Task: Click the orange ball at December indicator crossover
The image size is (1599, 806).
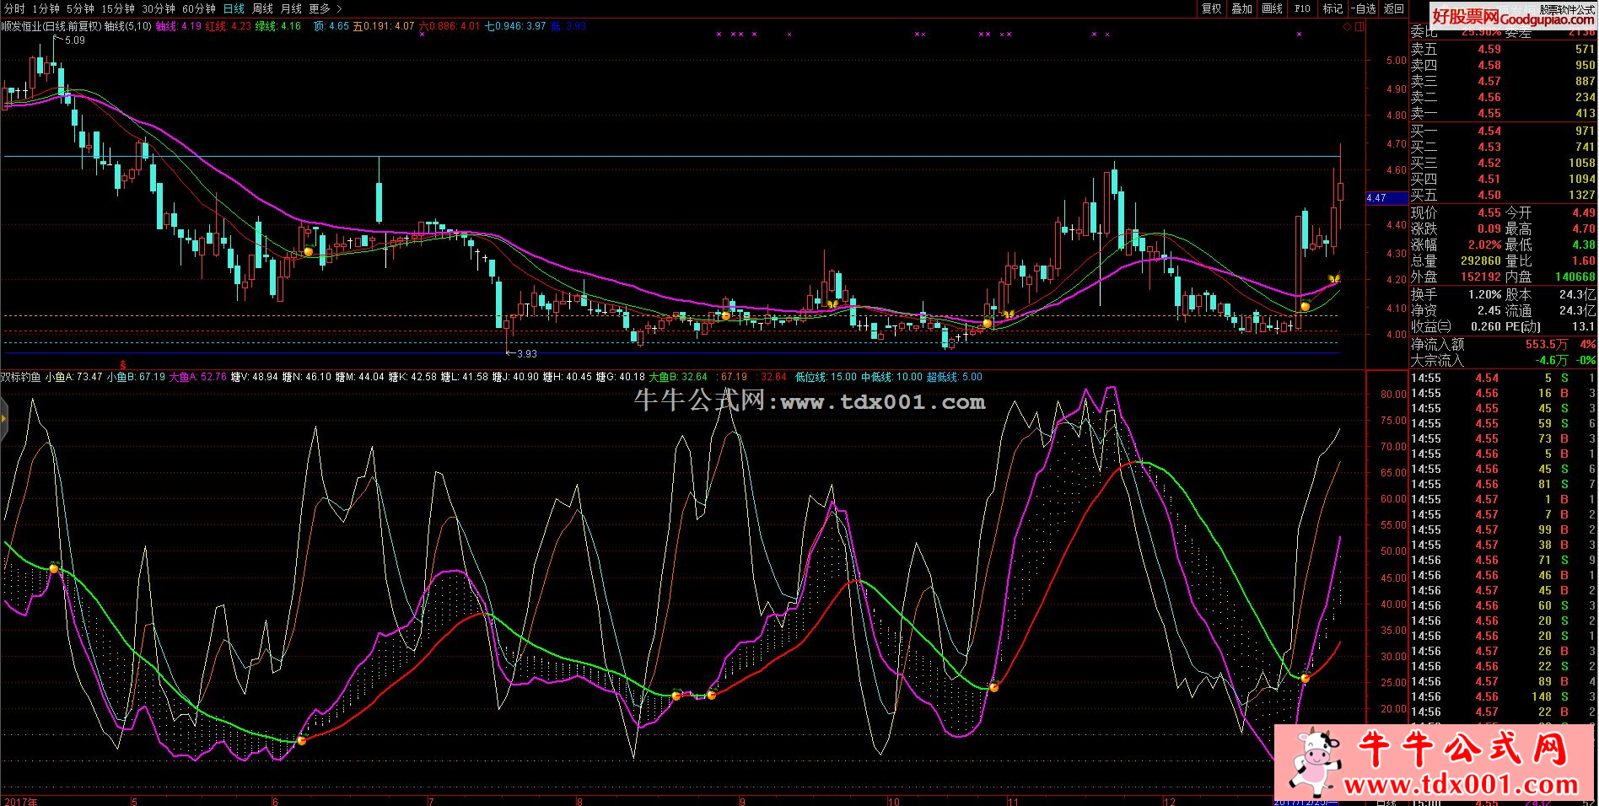Action: 1306,678
